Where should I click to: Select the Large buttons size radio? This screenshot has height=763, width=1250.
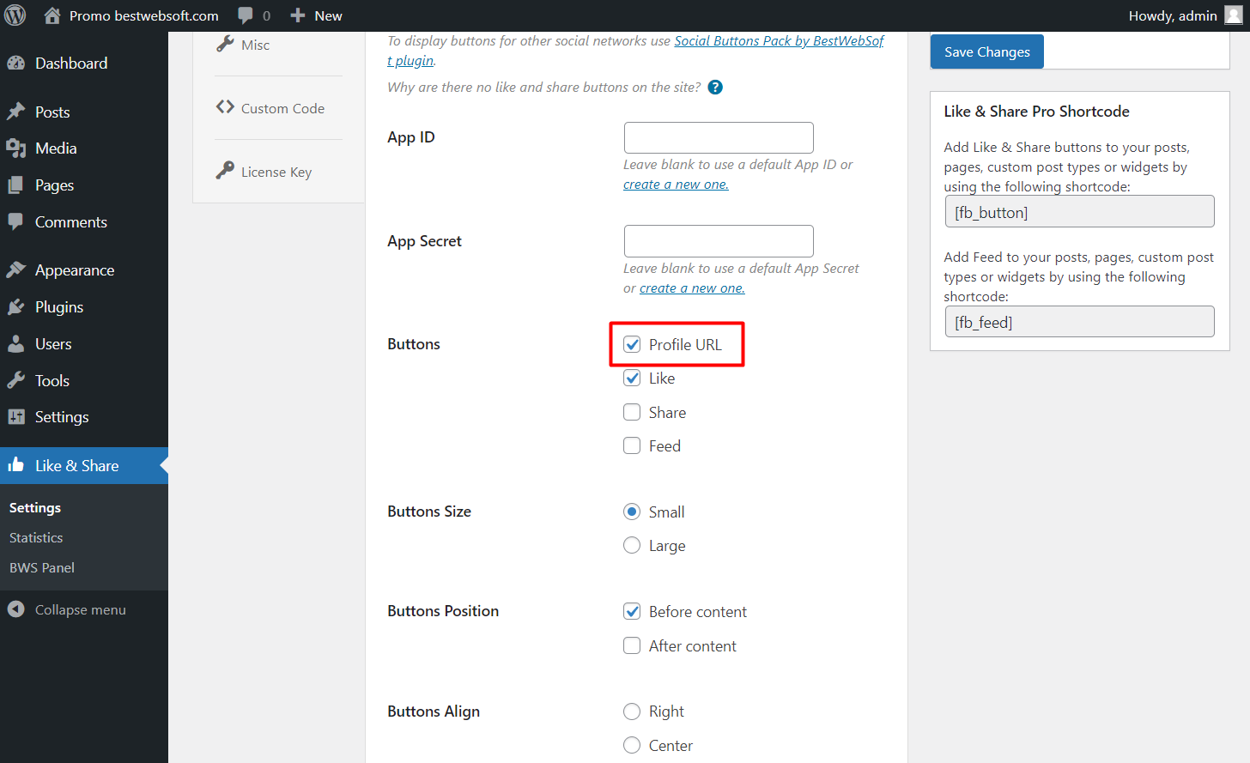632,545
